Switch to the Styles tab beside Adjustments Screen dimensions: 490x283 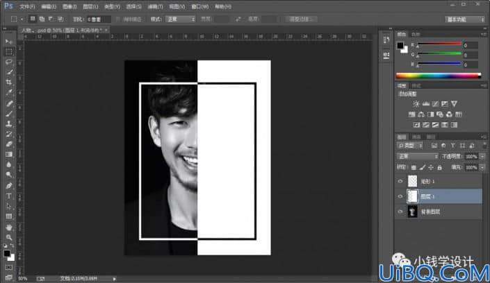pyautogui.click(x=416, y=86)
